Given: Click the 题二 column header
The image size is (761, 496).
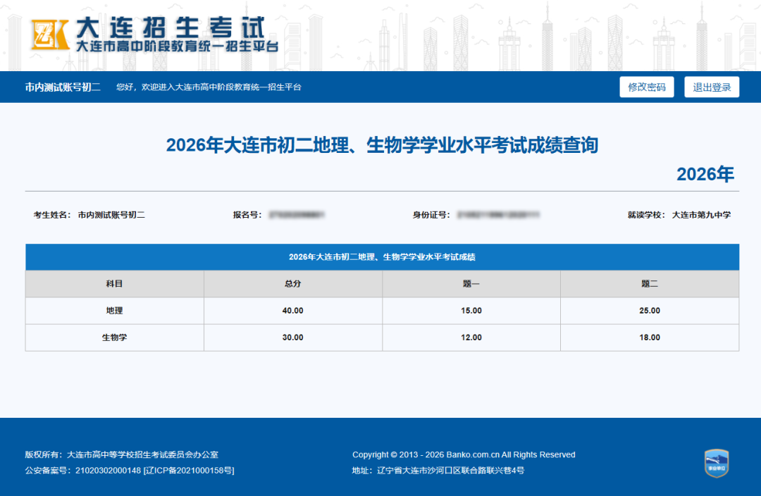Looking at the screenshot, I should click(650, 283).
